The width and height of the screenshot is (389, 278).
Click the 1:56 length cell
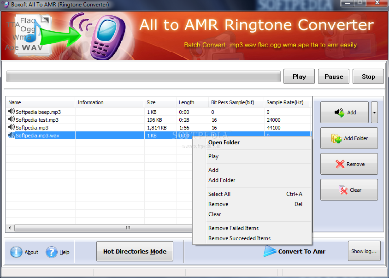pyautogui.click(x=184, y=128)
